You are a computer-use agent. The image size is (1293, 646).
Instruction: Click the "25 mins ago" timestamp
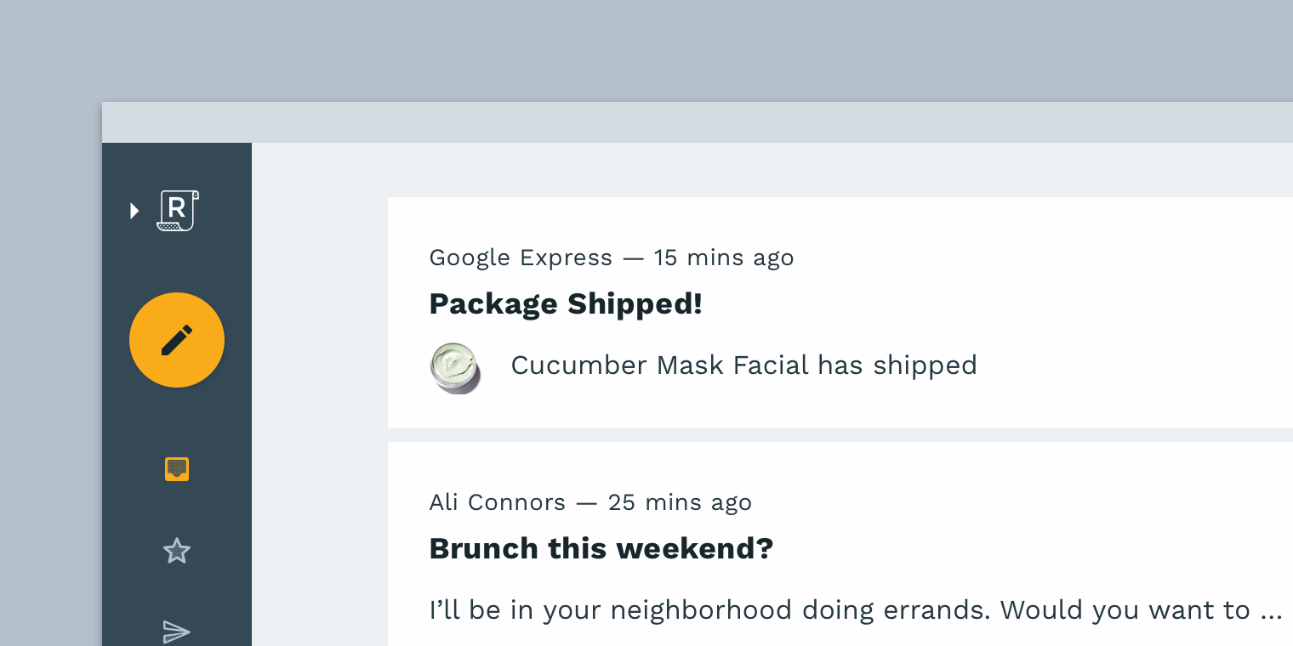coord(680,502)
